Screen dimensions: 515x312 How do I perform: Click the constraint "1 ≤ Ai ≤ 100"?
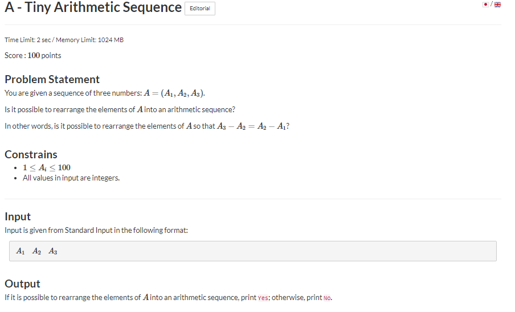pos(46,167)
